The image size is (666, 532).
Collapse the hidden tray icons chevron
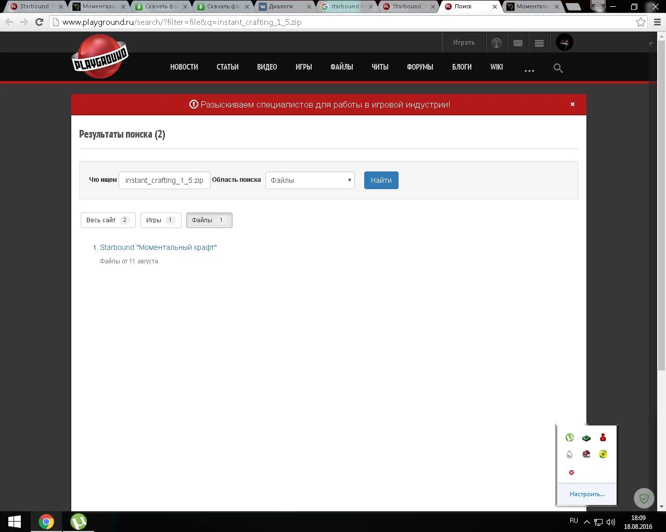(x=587, y=522)
